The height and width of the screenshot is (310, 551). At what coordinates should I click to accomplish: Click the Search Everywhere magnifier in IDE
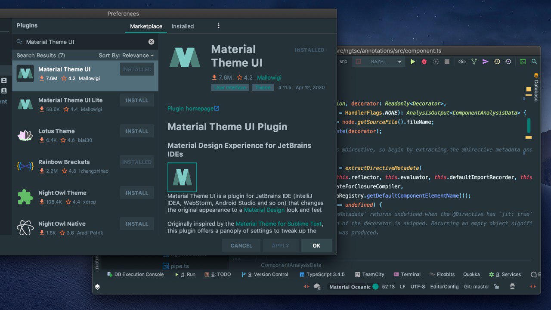(534, 62)
